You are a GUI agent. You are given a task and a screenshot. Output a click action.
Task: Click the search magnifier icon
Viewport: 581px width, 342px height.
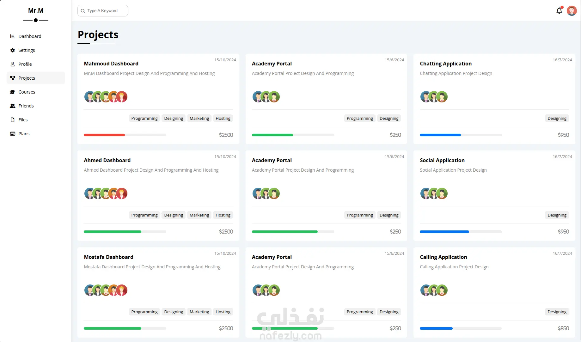tap(83, 11)
